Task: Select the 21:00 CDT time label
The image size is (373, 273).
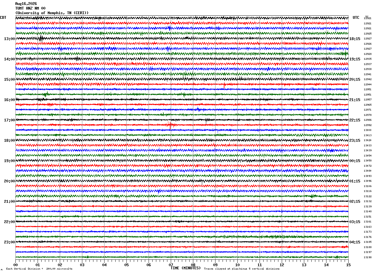Action: pyautogui.click(x=9, y=202)
